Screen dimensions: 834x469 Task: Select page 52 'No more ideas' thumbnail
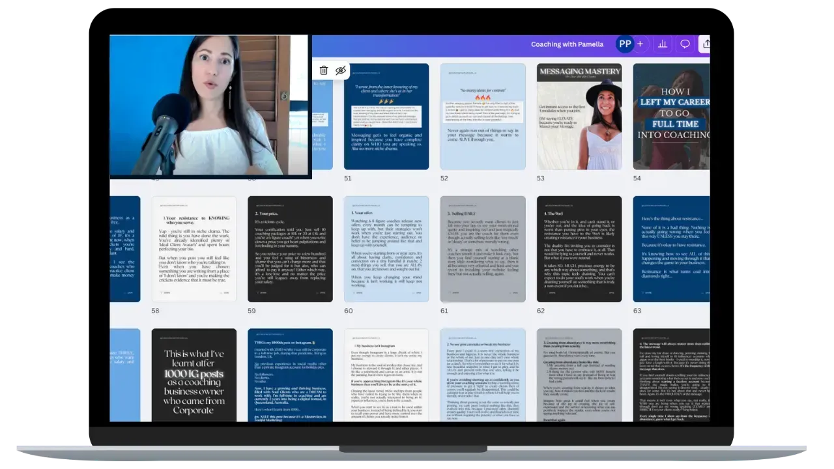click(482, 116)
